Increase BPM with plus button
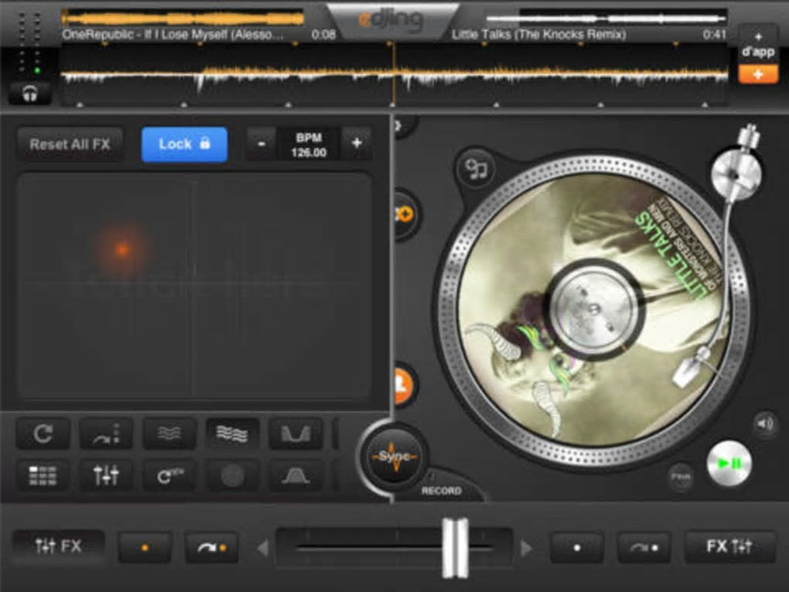789x592 pixels. [x=357, y=143]
